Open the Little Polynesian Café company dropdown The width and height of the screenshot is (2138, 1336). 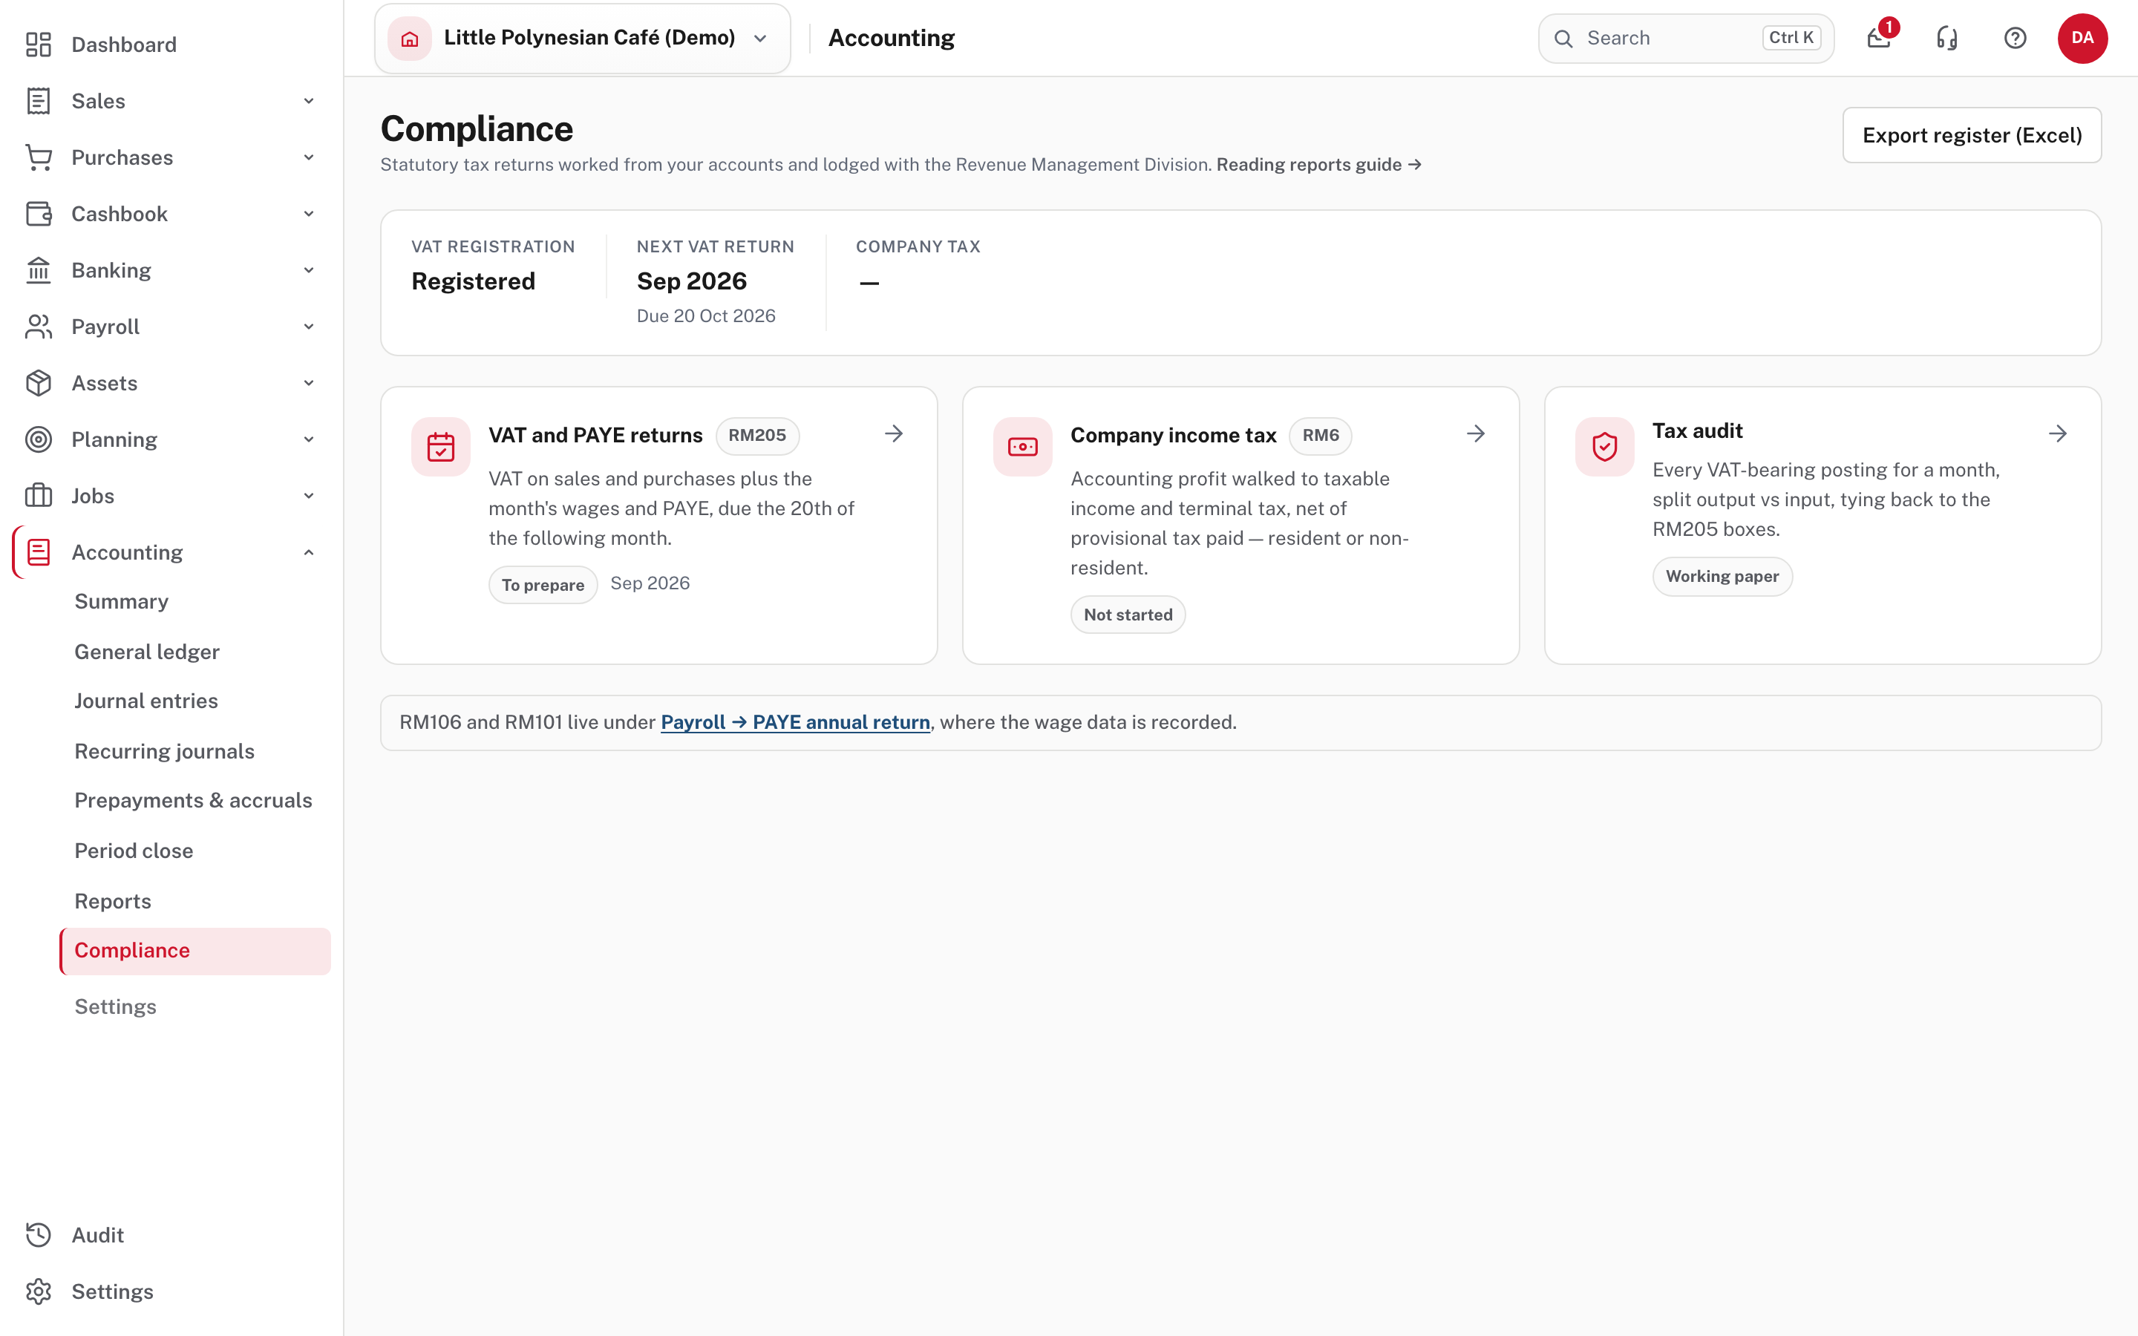coord(582,38)
